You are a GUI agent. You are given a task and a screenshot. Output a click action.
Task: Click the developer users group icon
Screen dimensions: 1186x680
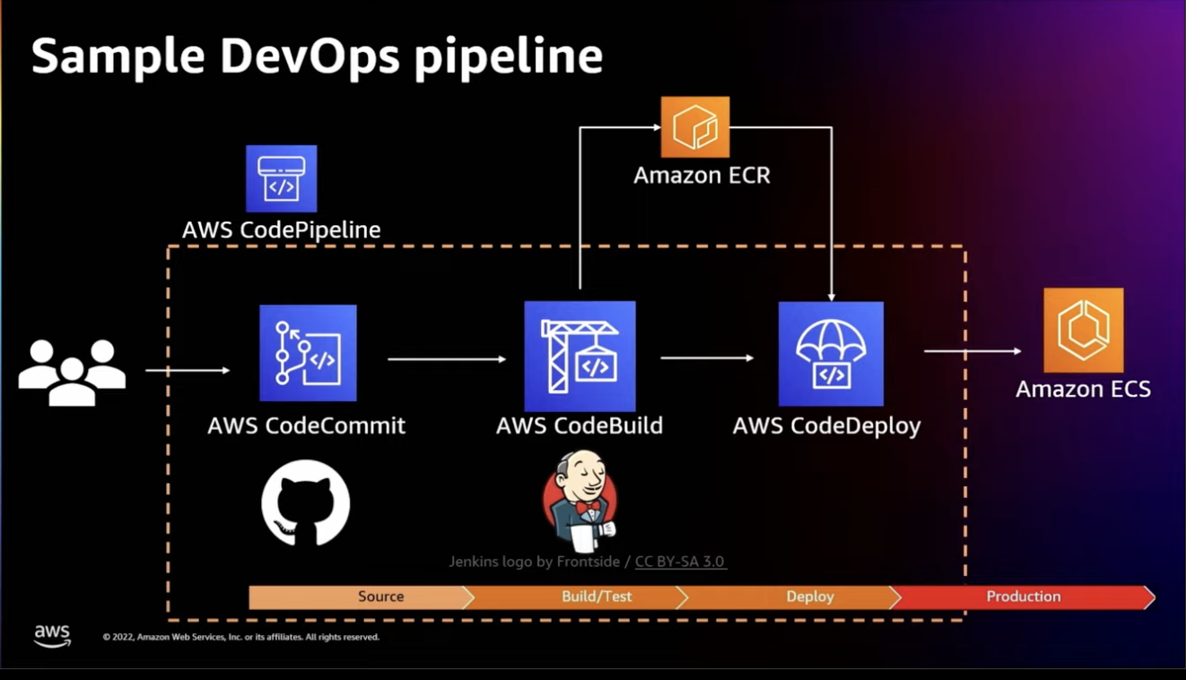click(72, 367)
